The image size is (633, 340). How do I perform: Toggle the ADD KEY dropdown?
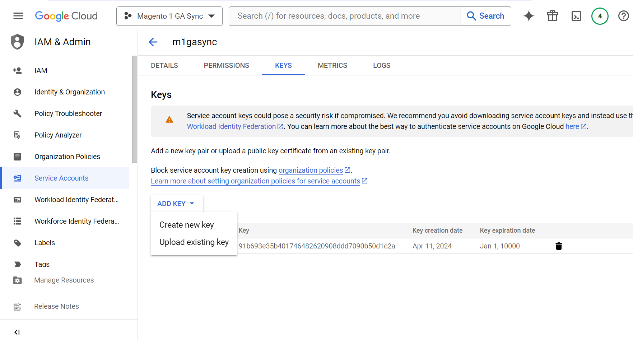pyautogui.click(x=176, y=204)
